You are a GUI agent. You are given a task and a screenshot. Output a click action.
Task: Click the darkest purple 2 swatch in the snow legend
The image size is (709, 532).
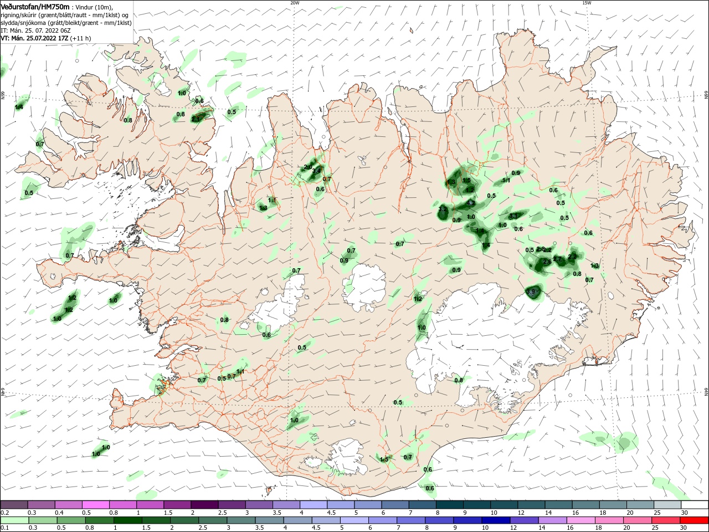(204, 504)
